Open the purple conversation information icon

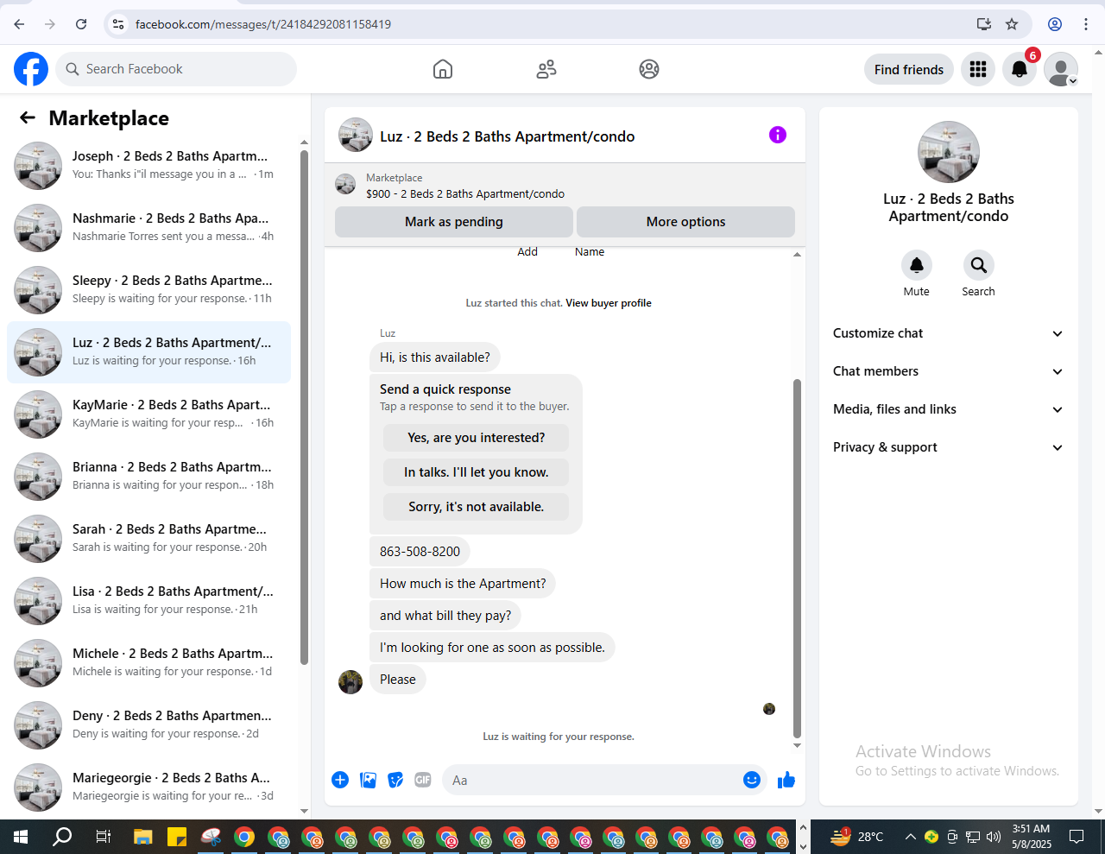pyautogui.click(x=778, y=135)
